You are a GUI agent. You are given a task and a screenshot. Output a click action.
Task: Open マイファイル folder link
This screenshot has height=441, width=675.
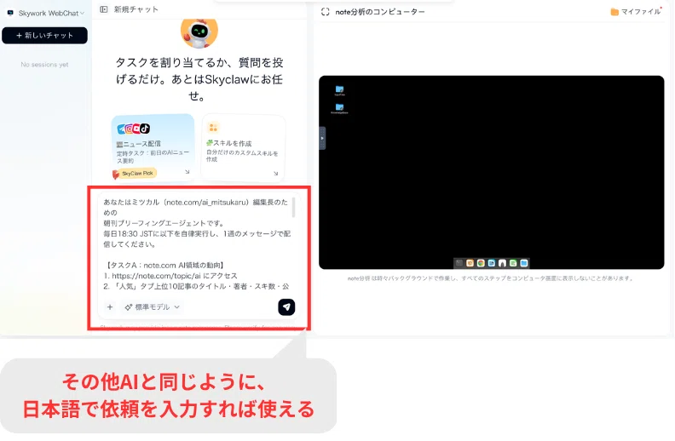click(x=636, y=12)
